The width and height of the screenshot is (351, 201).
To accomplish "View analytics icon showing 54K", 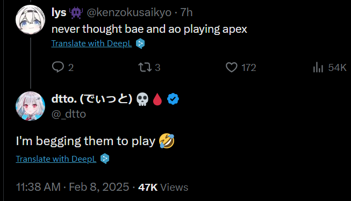I will coord(318,67).
